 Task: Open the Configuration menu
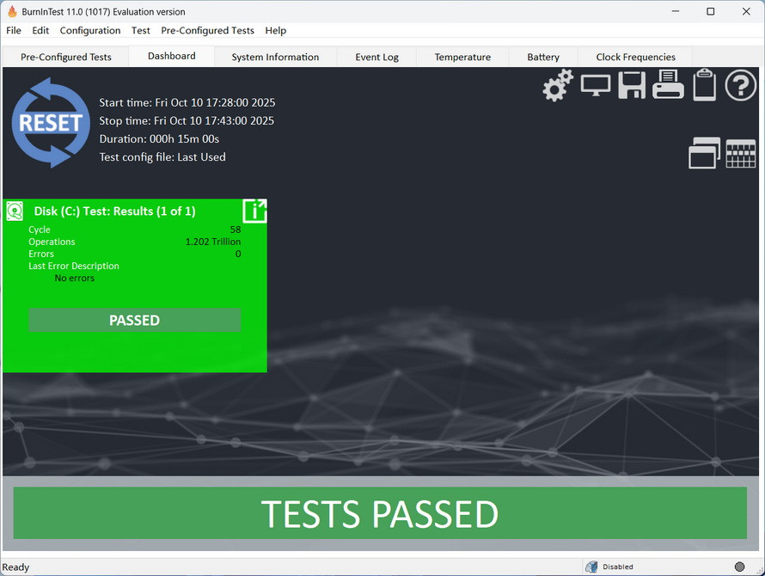click(x=90, y=30)
